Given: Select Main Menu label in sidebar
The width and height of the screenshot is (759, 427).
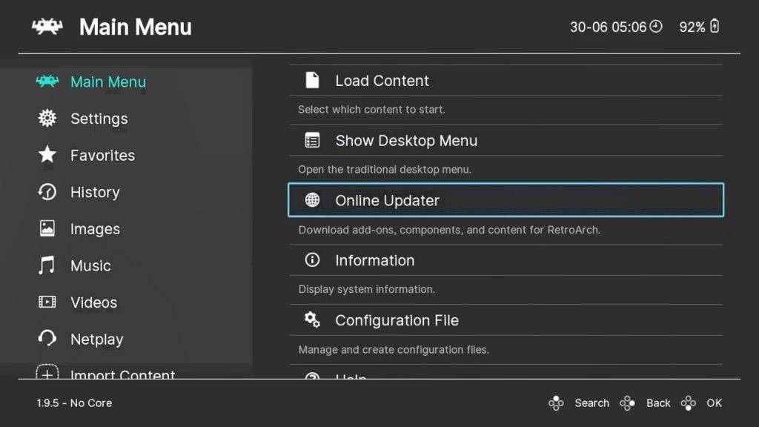Looking at the screenshot, I should 108,82.
